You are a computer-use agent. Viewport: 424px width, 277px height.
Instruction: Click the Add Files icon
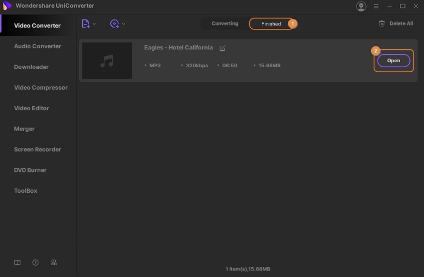pos(86,23)
